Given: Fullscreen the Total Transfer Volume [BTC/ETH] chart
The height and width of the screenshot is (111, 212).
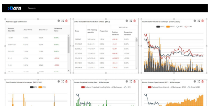Looking at the screenshot, I should [62, 82].
